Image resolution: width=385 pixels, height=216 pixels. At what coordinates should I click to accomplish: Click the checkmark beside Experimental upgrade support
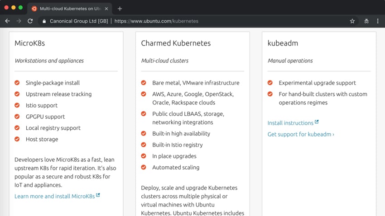pyautogui.click(x=270, y=83)
